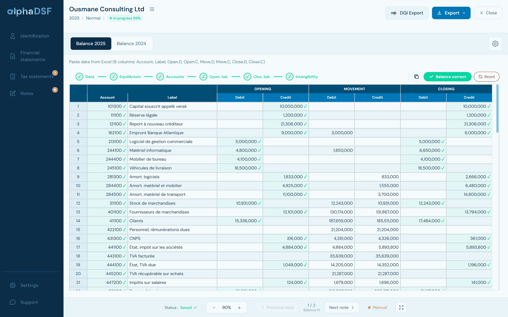Toggle fullscreen view icon
Image resolution: width=508 pixels, height=317 pixels.
click(x=401, y=307)
